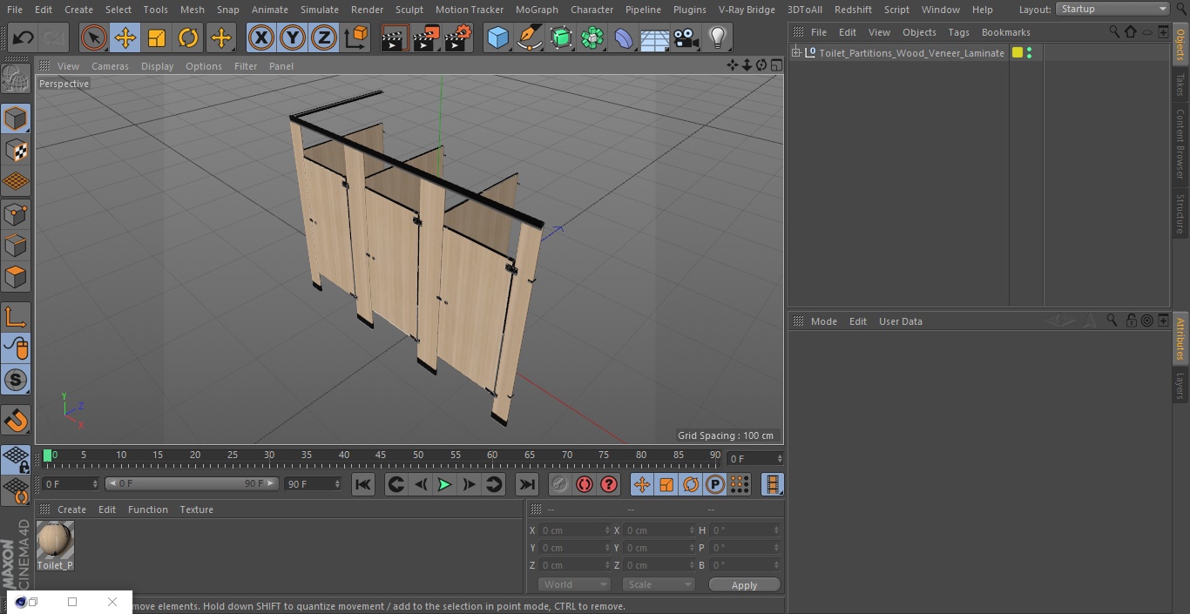Play animation forward

pos(444,484)
